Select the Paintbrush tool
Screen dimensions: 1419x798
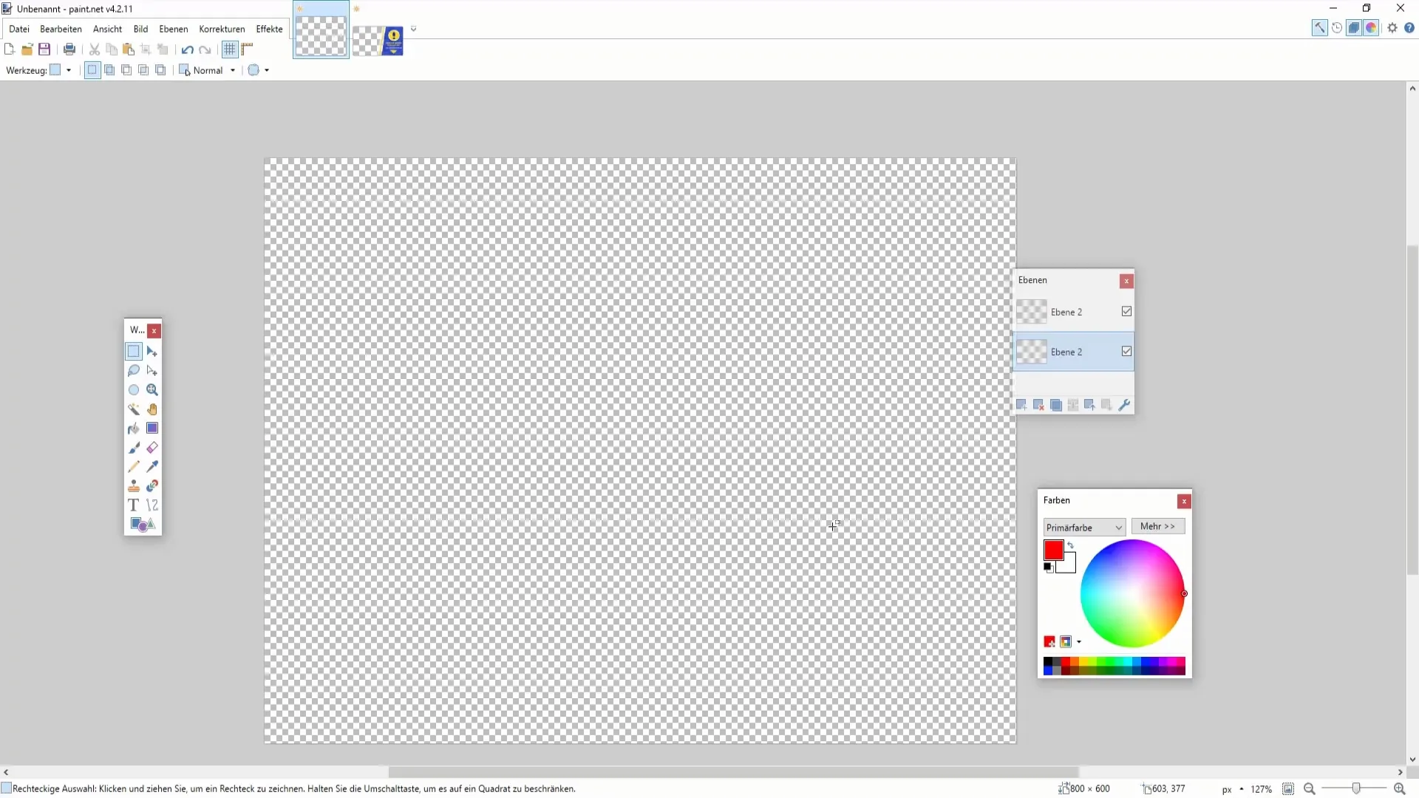click(135, 447)
